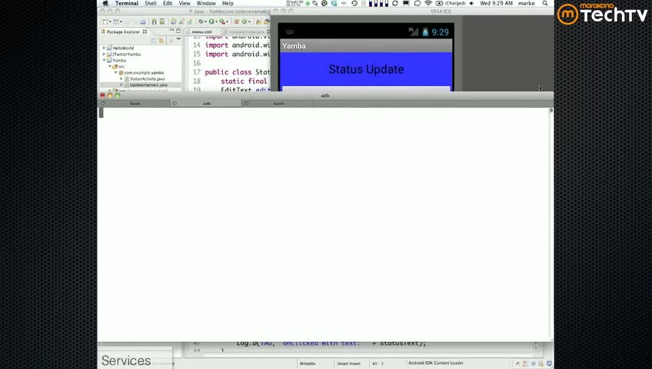Collapse the Yamba project node
Viewport: 652px width, 369px height.
point(104,60)
